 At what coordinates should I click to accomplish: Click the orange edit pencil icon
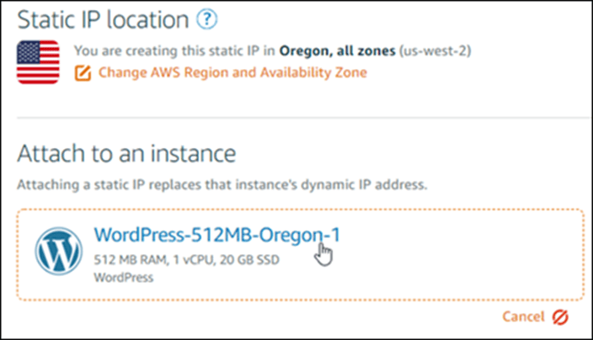[83, 72]
